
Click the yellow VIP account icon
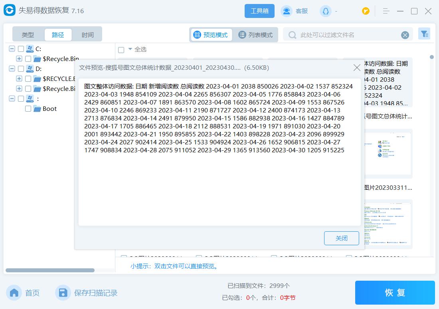coord(366,11)
